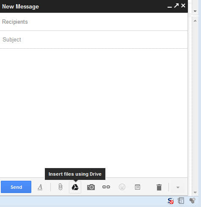
Task: Discard draft with the trash icon
Action: click(159, 187)
